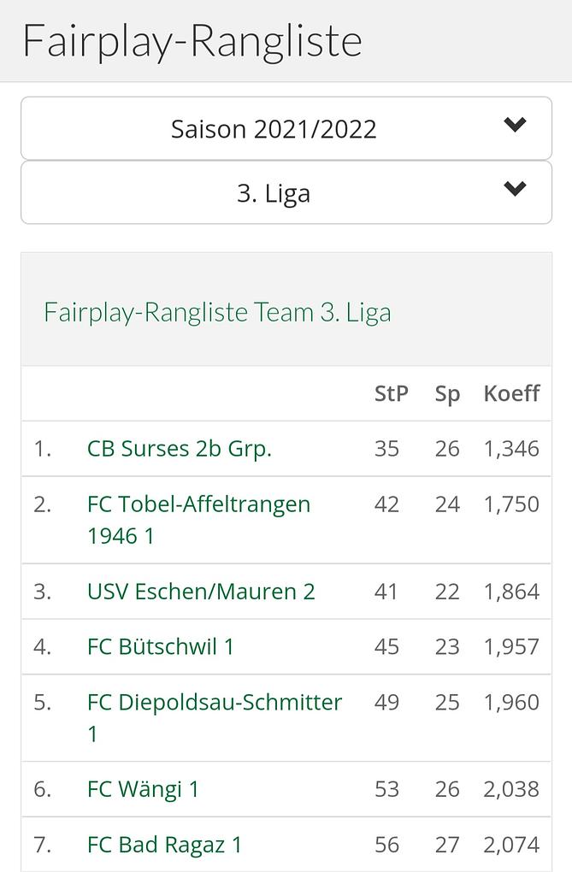Click the Koeff column header
Viewport: 572px width, 872px height.
point(511,393)
